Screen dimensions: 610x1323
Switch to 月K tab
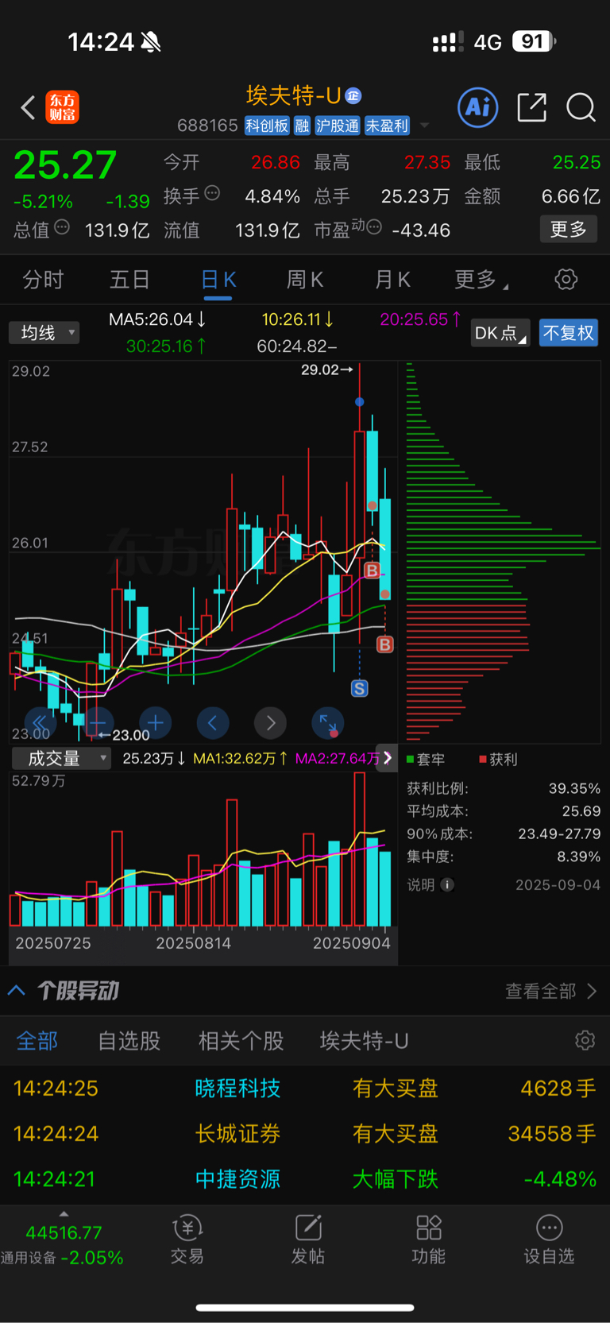click(392, 280)
